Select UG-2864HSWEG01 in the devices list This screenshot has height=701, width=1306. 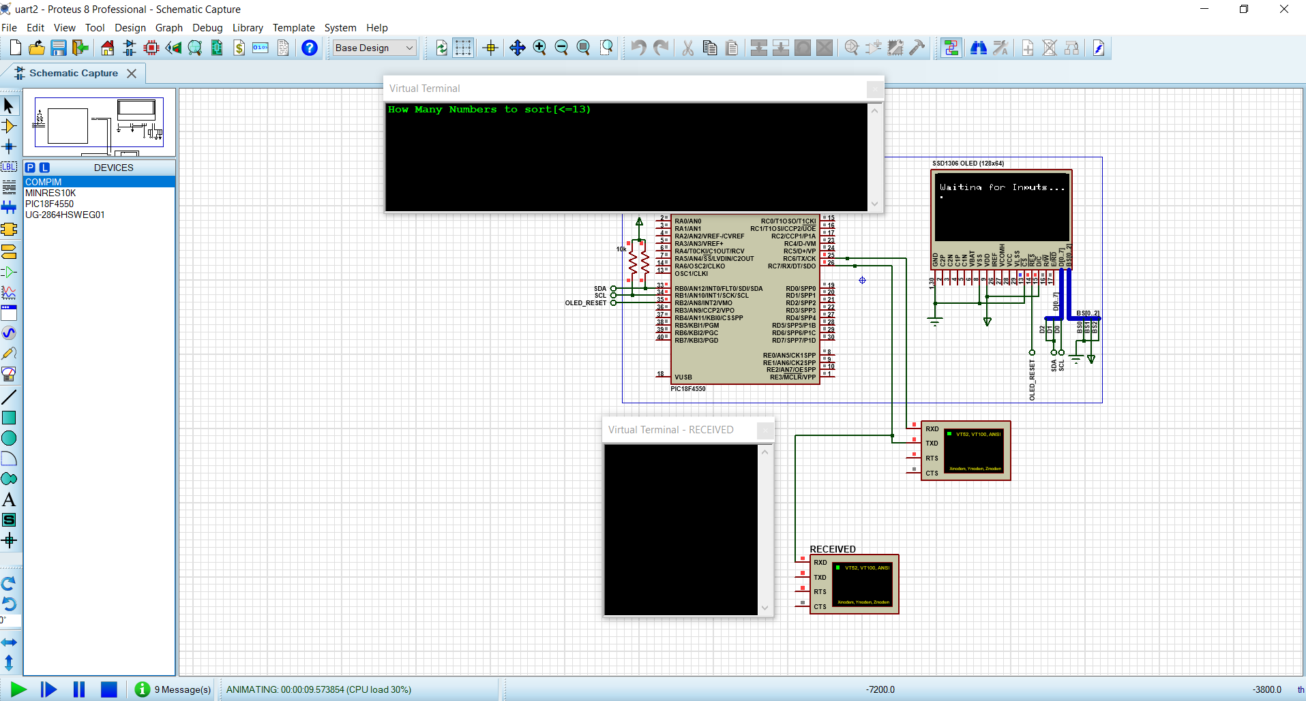coord(100,215)
